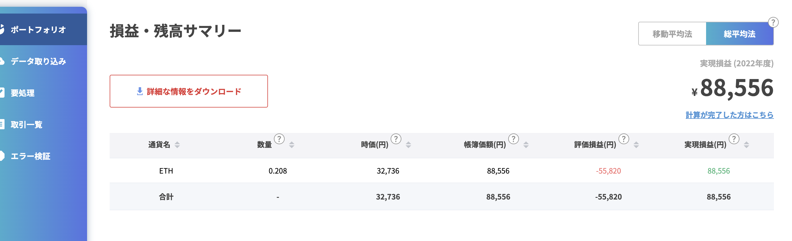Open help tooltip for 帳簿価額(円)

(514, 139)
